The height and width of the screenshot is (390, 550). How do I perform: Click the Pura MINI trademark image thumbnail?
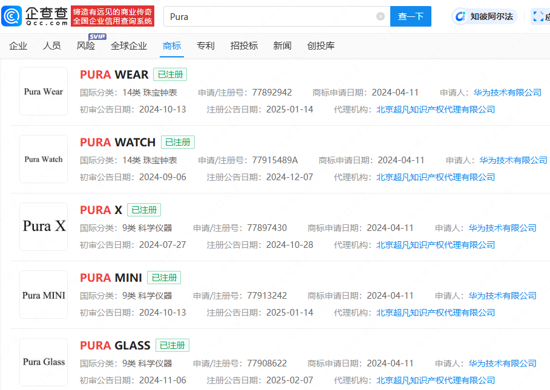pyautogui.click(x=43, y=294)
